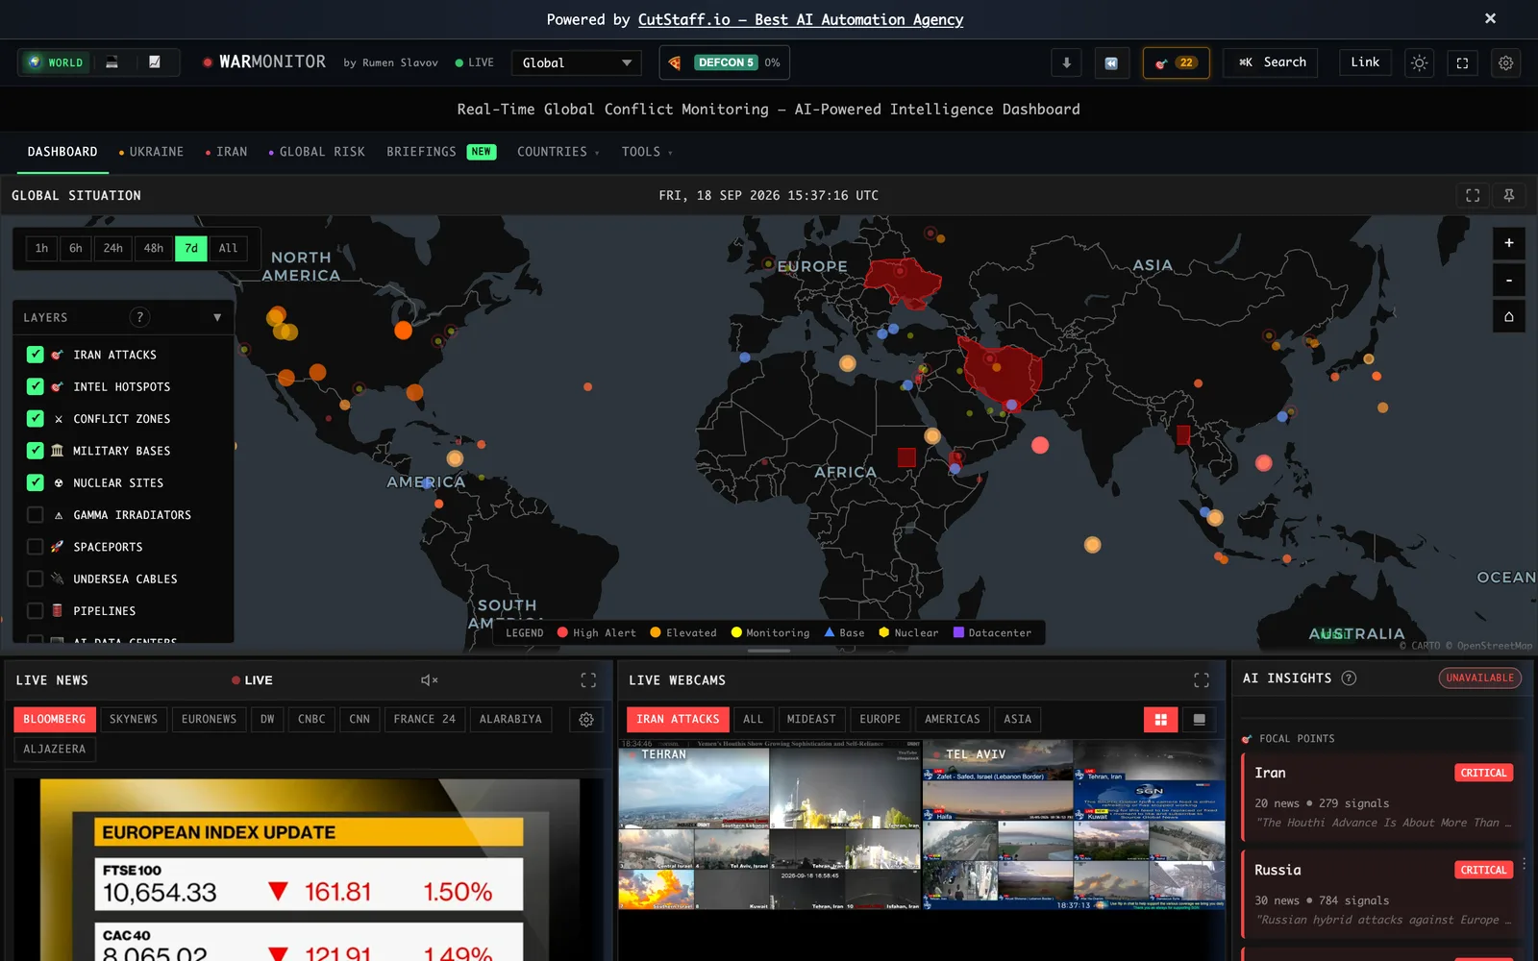This screenshot has width=1538, height=961.
Task: Select the 1h time range
Action: [41, 248]
